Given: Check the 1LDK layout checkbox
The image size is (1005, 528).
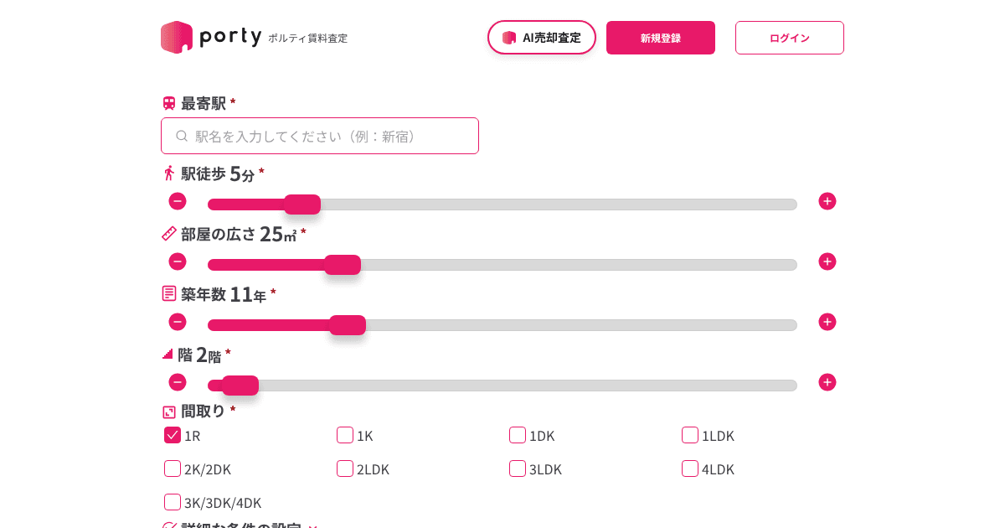Looking at the screenshot, I should point(690,435).
